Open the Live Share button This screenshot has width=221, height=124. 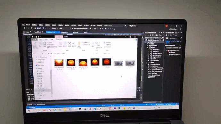pos(173,29)
